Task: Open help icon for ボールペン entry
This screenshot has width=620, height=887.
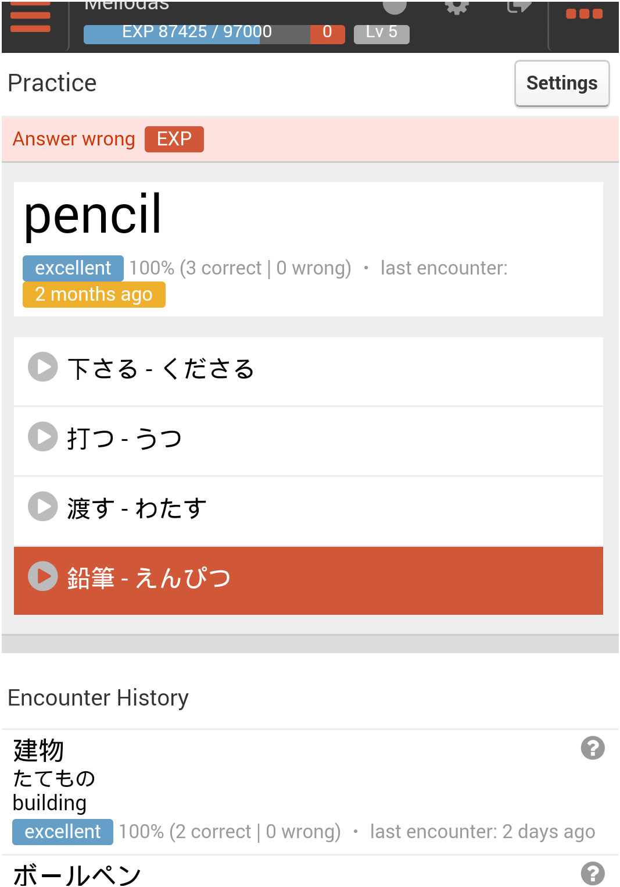Action: coord(593,873)
